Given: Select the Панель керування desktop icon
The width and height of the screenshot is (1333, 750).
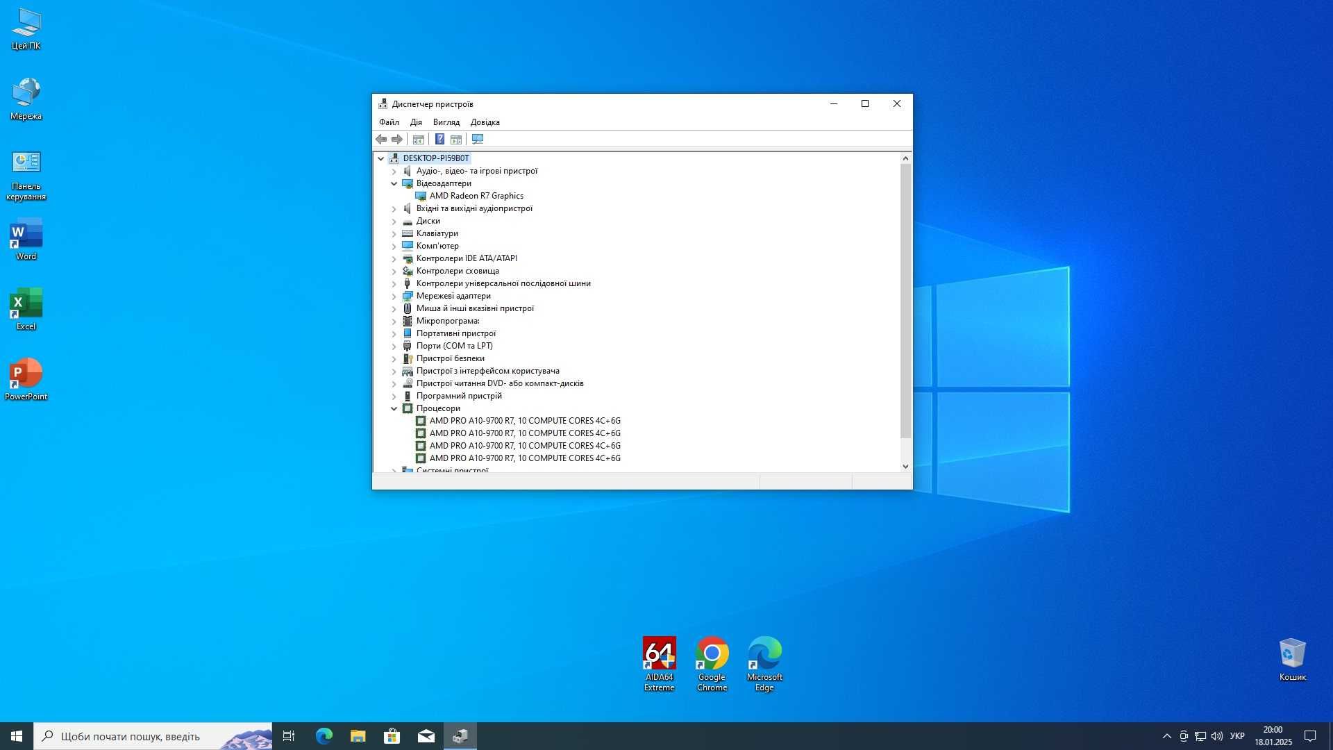Looking at the screenshot, I should [26, 175].
